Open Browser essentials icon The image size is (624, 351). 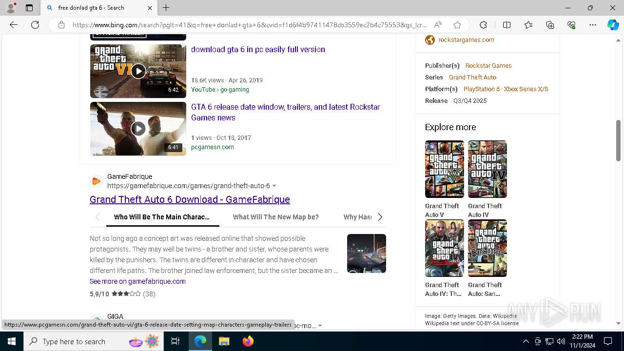571,25
